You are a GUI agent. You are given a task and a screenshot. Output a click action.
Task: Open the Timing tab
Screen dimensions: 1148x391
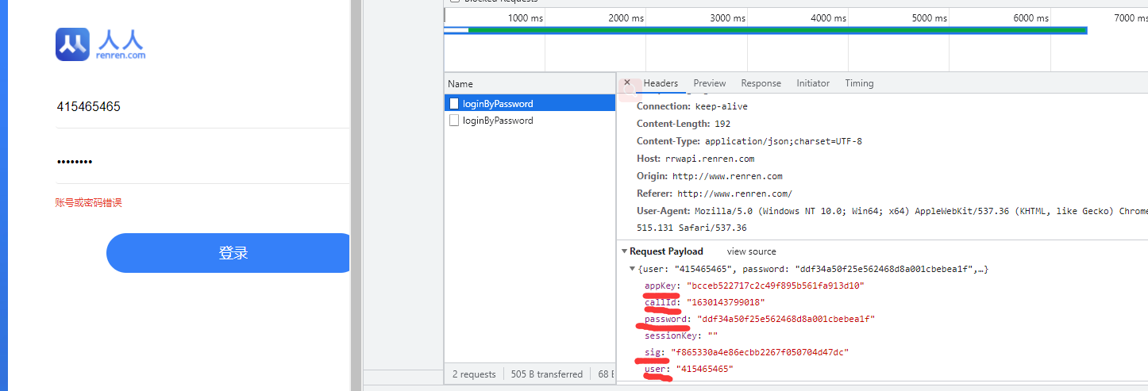[x=859, y=83]
